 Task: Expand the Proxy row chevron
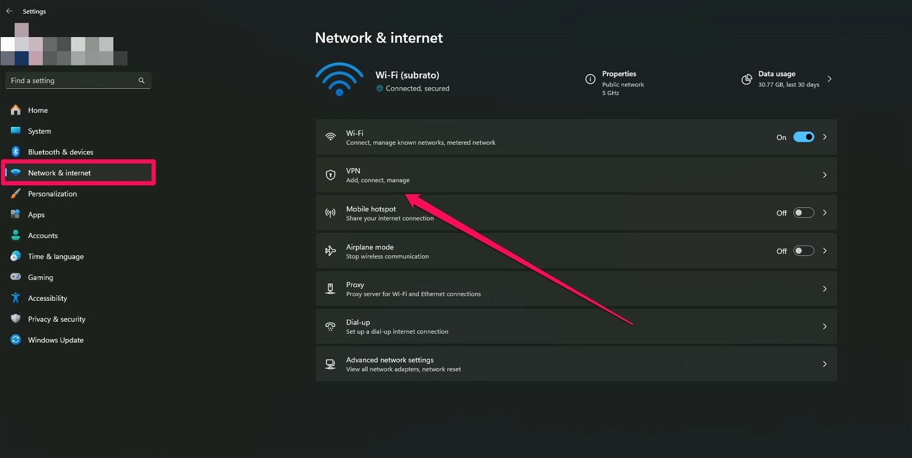coord(824,289)
